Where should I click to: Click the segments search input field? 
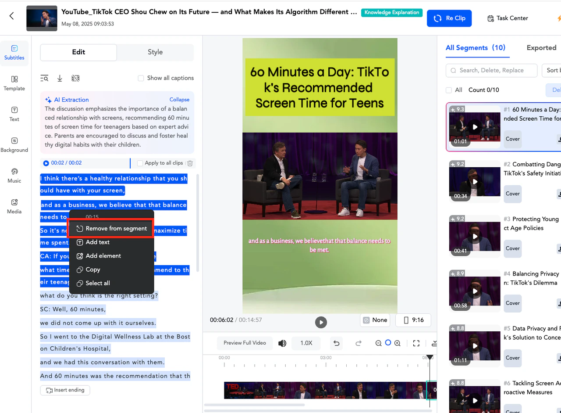point(491,70)
